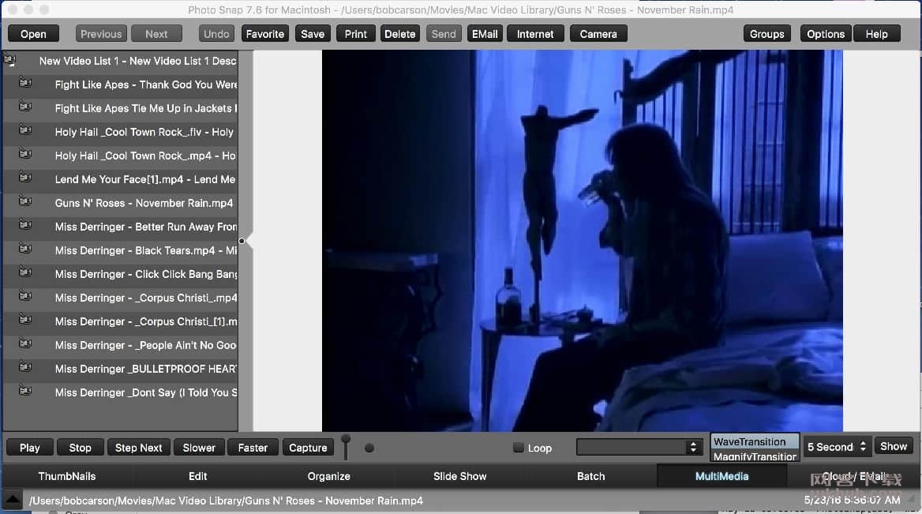The width and height of the screenshot is (922, 514).
Task: Click camera icon beside Lend Me Your Face[1].mp4
Action: (x=25, y=178)
